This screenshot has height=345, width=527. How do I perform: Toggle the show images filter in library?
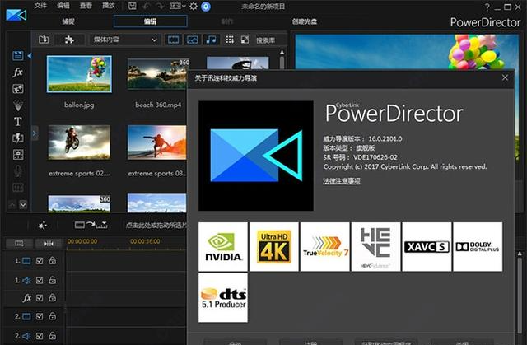coord(192,40)
